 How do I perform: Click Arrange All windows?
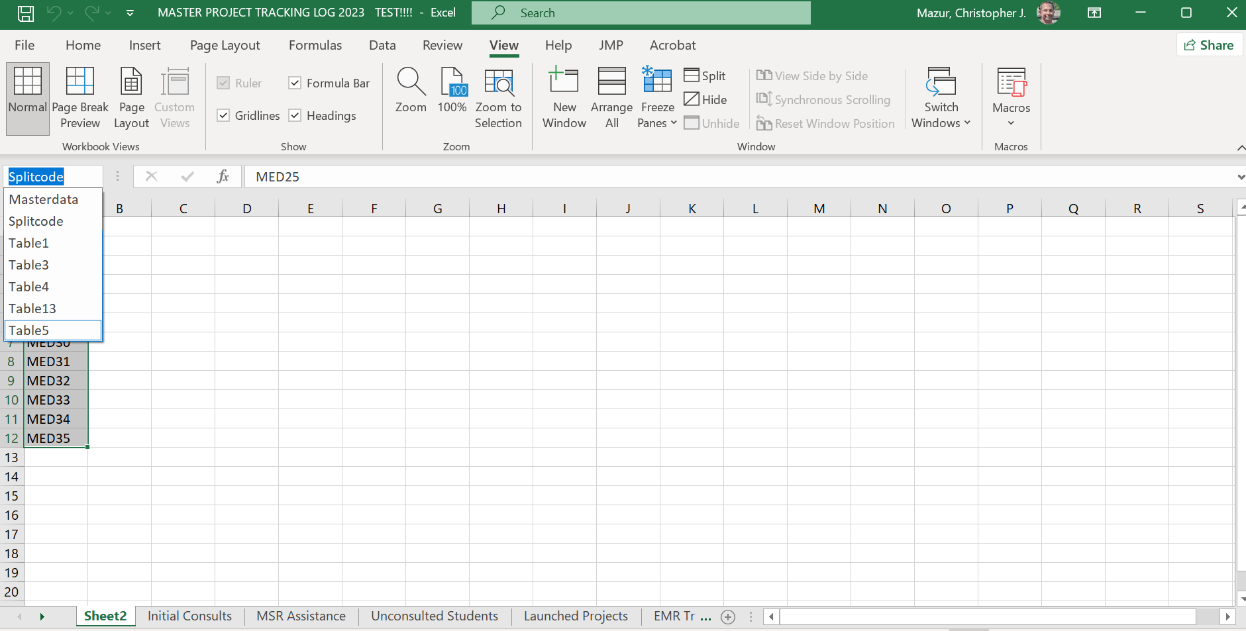611,98
